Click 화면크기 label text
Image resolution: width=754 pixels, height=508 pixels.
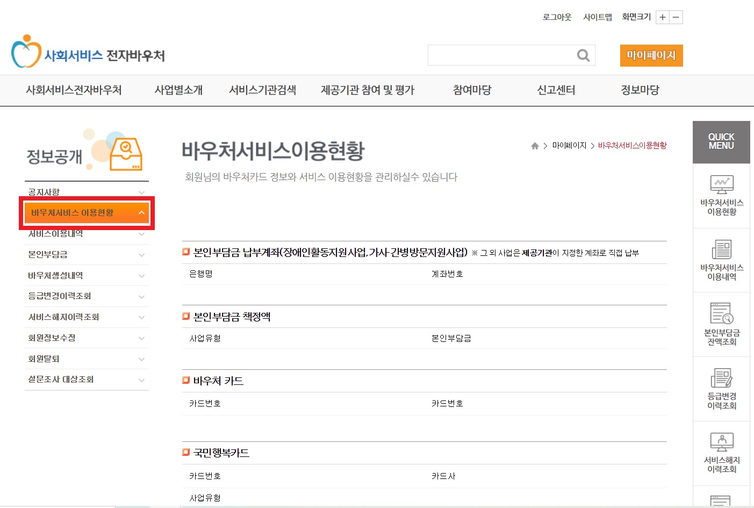click(x=636, y=17)
